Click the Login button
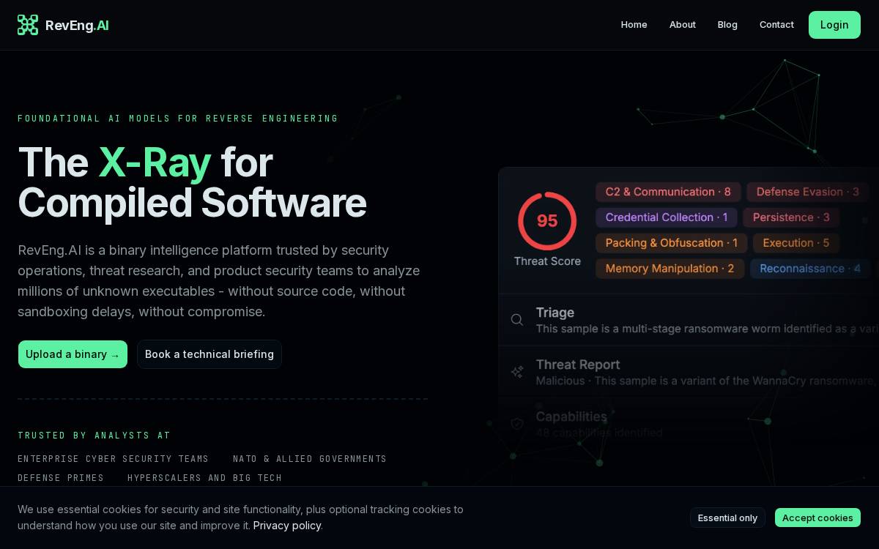Viewport: 879px width, 549px height. [834, 25]
